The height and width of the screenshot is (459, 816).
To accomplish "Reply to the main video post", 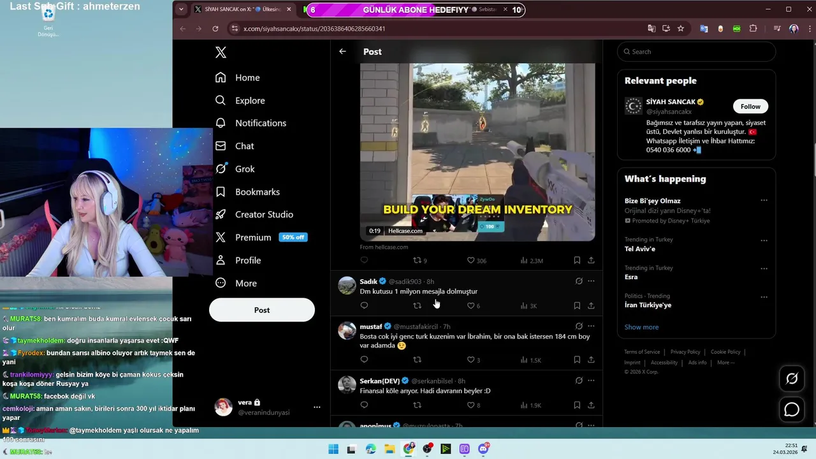I will (x=364, y=260).
